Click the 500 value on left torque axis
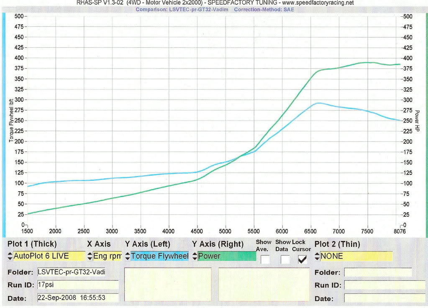 19,16
